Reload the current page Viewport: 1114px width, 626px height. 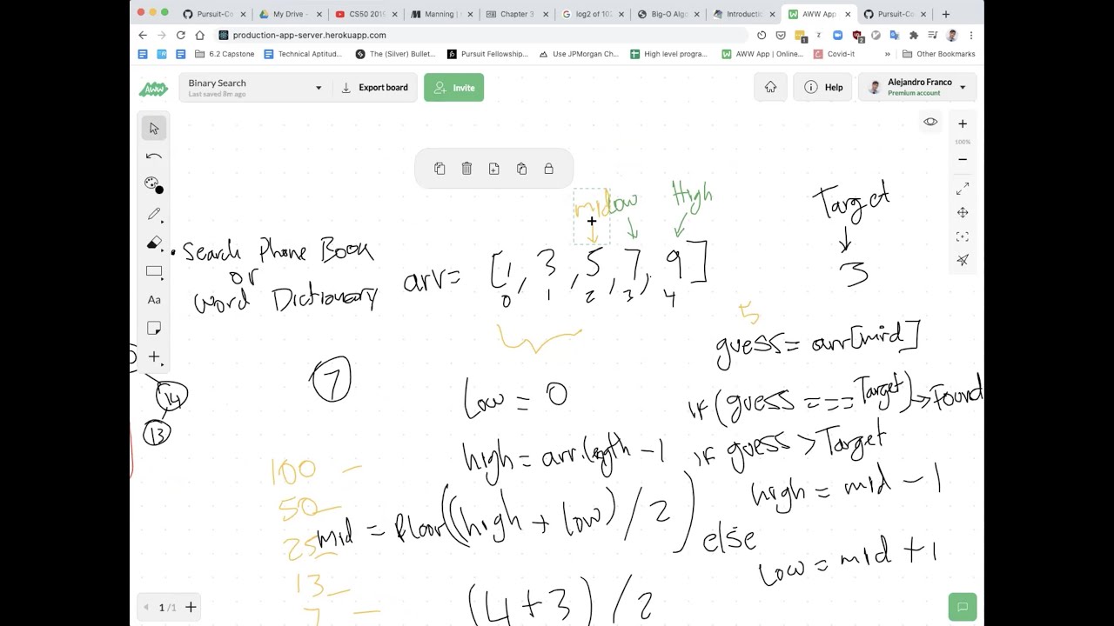click(x=180, y=35)
